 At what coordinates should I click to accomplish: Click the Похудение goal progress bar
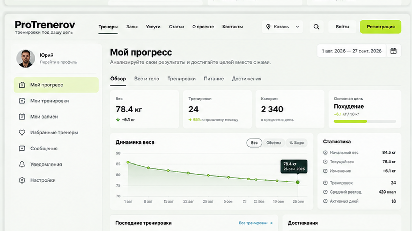(365, 121)
